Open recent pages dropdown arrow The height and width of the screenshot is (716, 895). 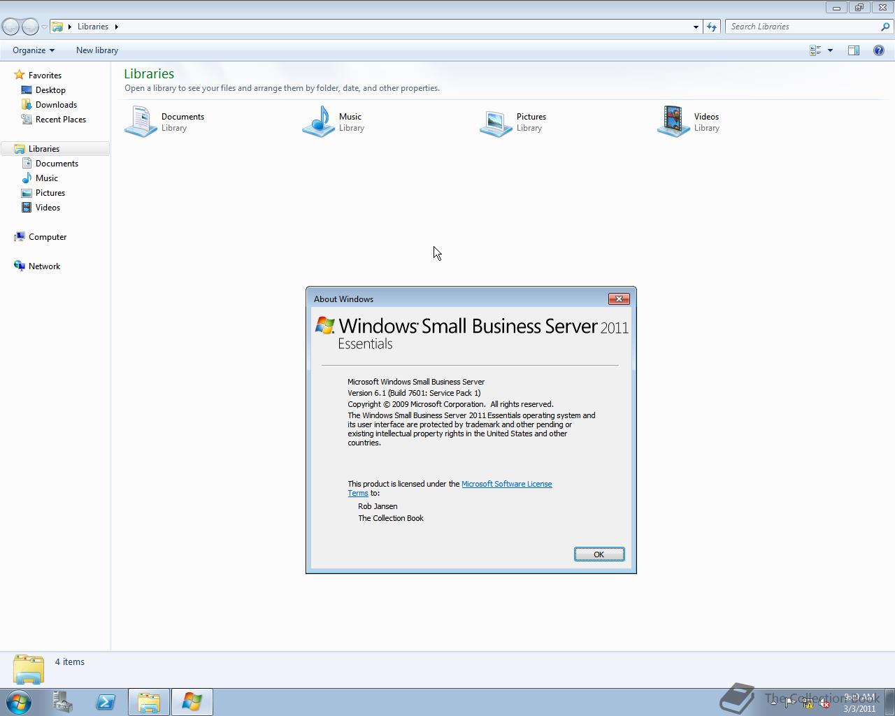tap(44, 27)
